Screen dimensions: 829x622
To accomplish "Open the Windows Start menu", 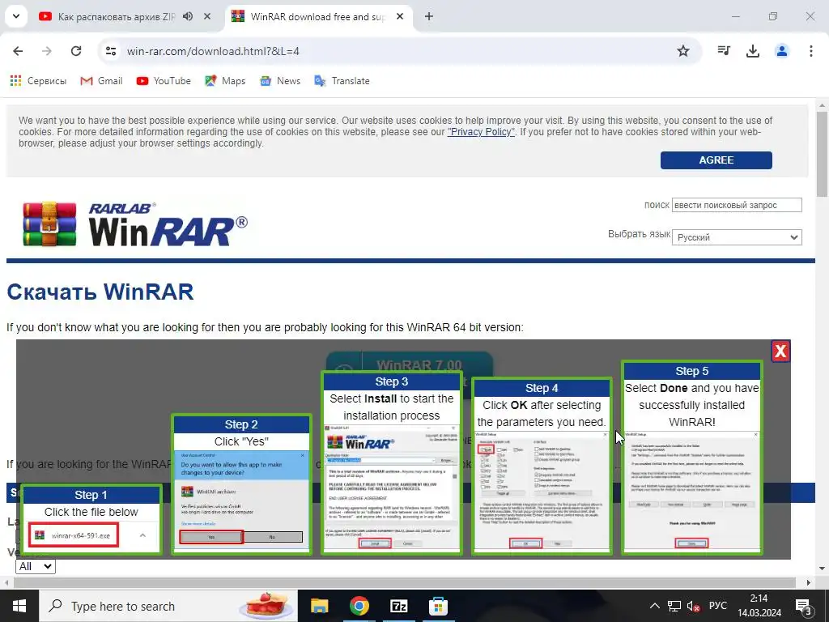I will point(19,606).
